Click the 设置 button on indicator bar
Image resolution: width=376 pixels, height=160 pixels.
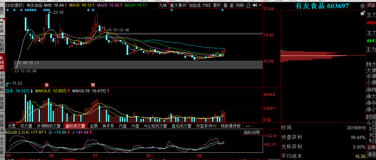tap(12, 126)
